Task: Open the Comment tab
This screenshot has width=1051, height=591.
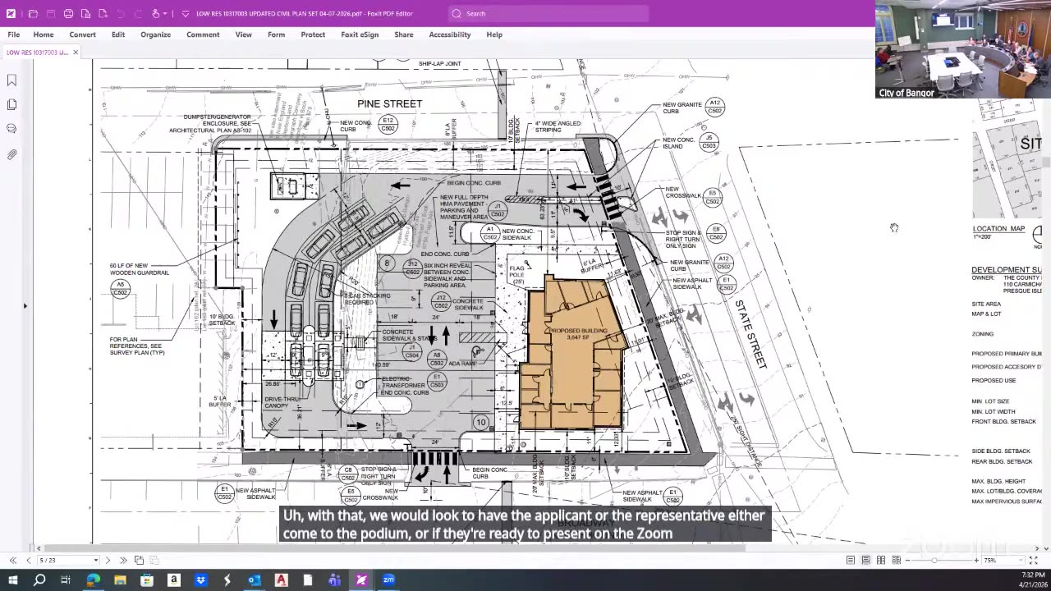Action: point(203,34)
